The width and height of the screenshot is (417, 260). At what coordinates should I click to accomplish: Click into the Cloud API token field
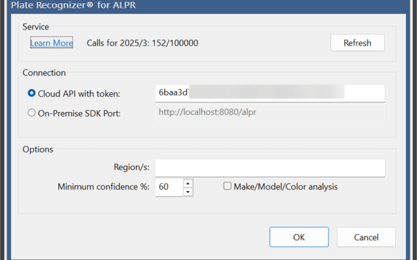coord(270,93)
